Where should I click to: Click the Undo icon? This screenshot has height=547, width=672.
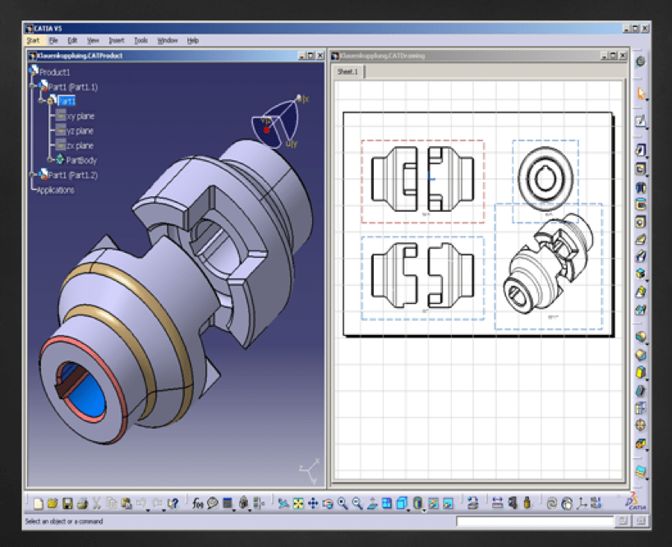[140, 503]
